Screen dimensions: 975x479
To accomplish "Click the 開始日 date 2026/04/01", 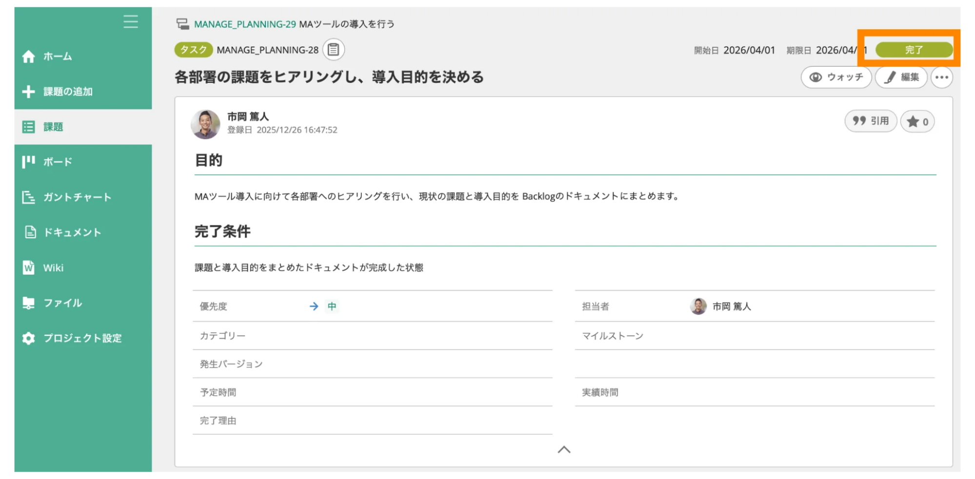I will 749,50.
